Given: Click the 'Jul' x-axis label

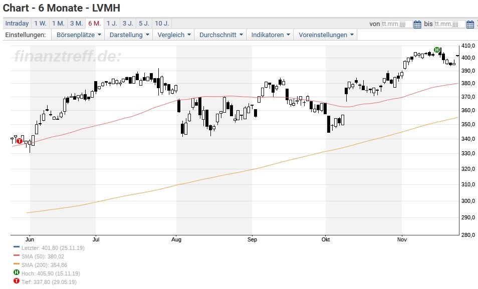Looking at the screenshot, I should point(96,239).
